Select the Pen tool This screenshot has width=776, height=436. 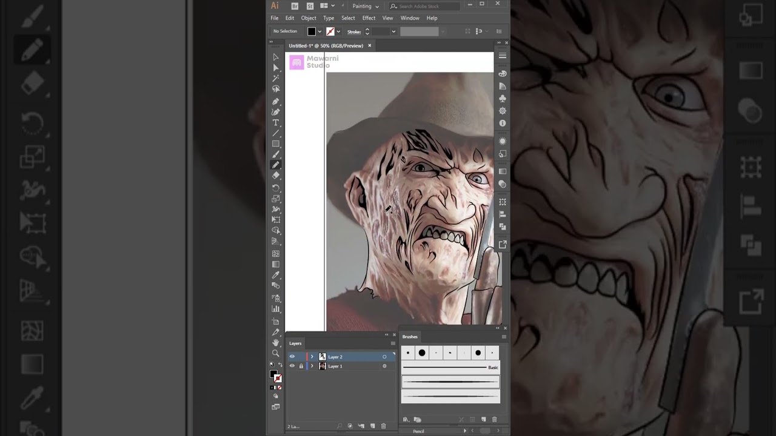(276, 101)
